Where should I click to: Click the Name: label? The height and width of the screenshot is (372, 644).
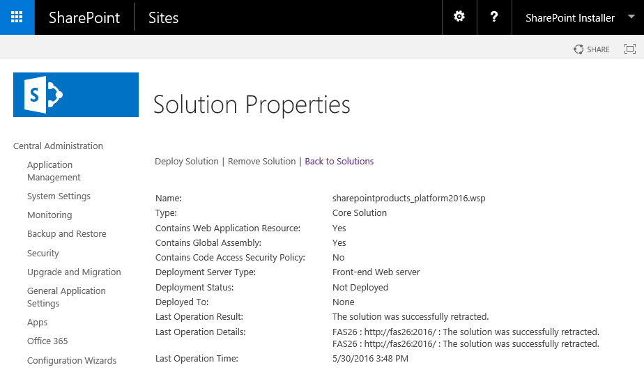click(169, 198)
